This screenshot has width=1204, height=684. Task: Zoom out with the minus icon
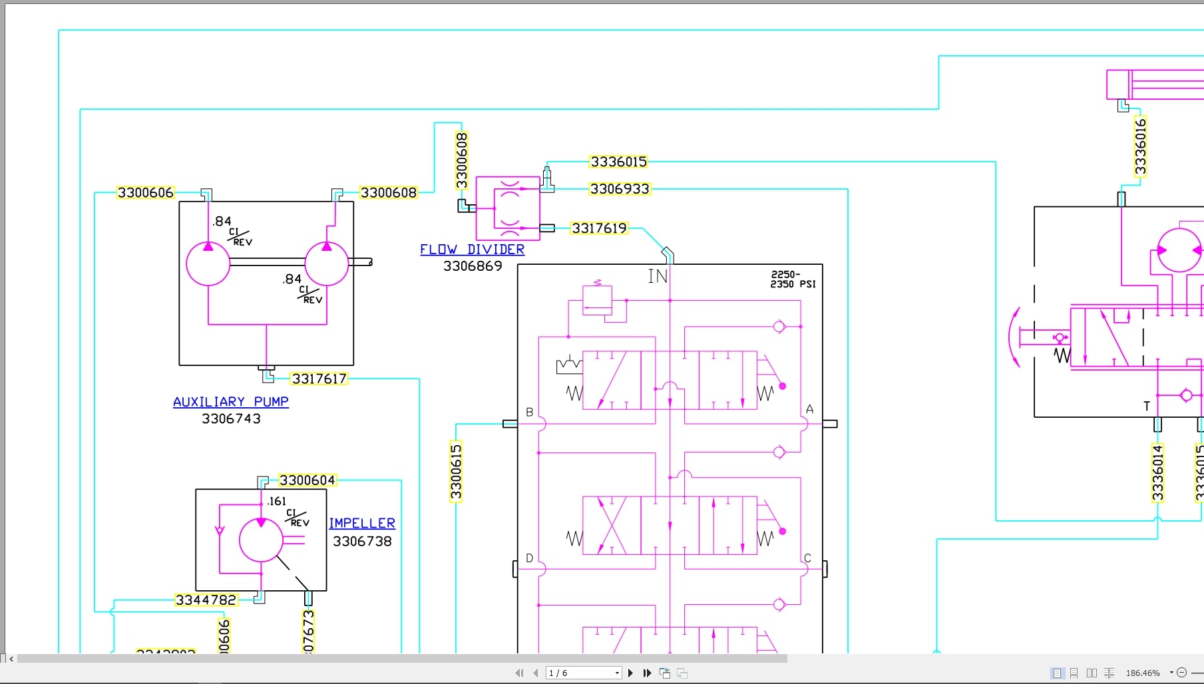pos(1182,673)
